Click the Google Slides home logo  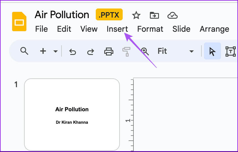coord(19,22)
